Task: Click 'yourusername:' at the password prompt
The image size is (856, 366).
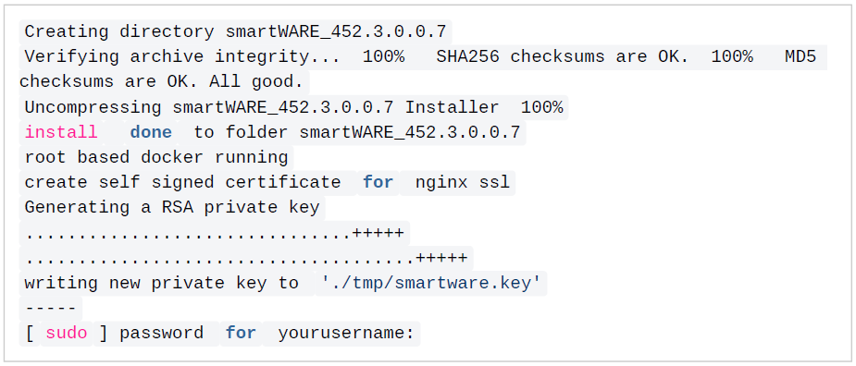Action: [346, 333]
